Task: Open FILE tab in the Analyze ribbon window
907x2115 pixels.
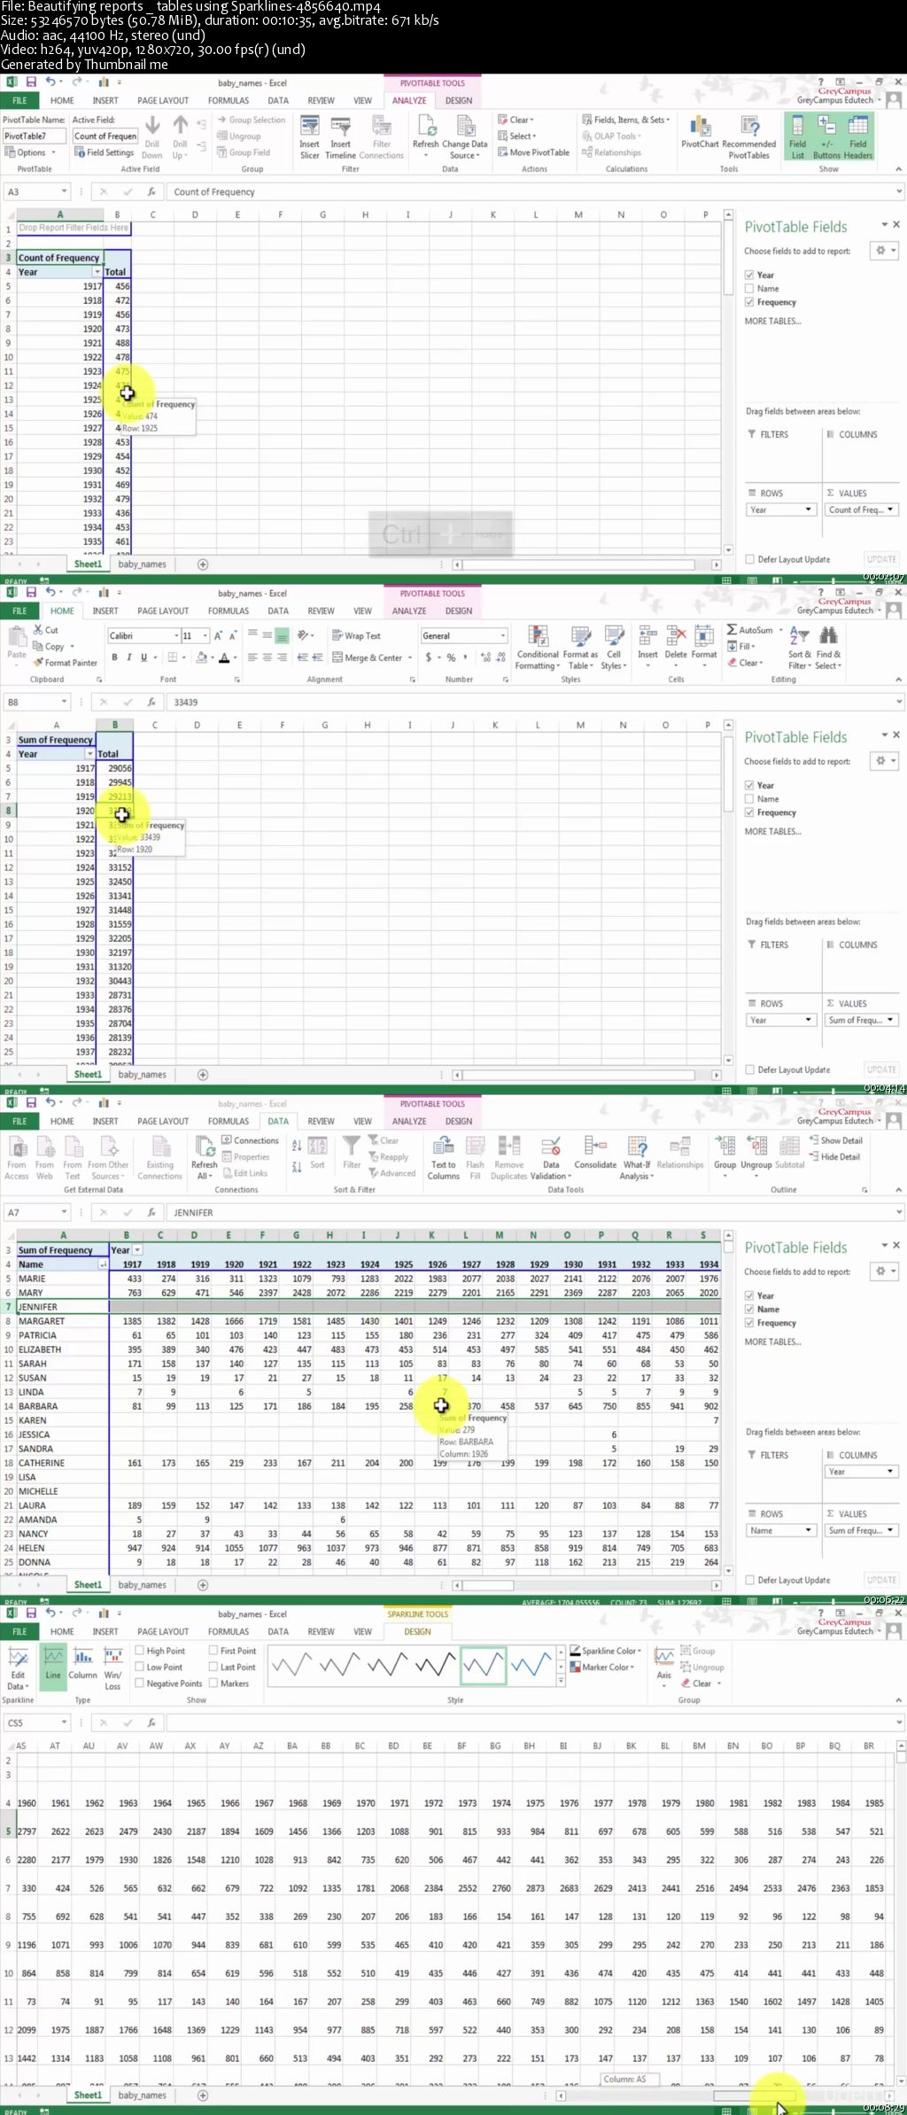Action: 19,100
